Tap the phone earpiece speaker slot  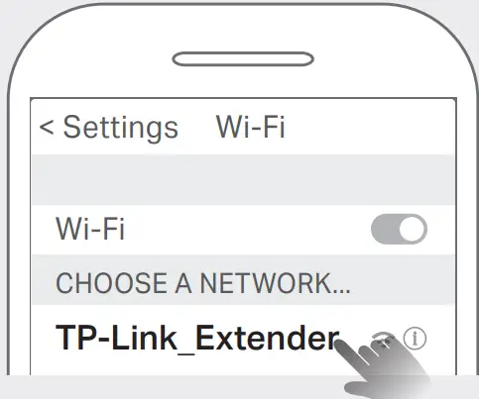[x=243, y=59]
